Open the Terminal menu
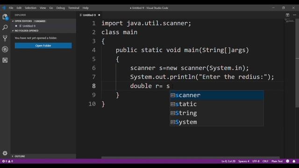 [74, 8]
